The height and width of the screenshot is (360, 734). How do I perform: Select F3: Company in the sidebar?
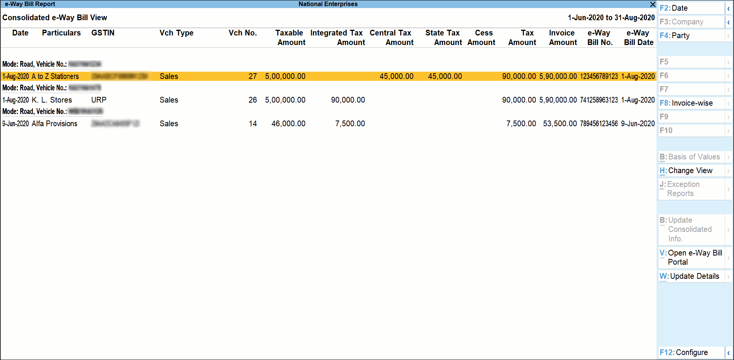(x=684, y=22)
